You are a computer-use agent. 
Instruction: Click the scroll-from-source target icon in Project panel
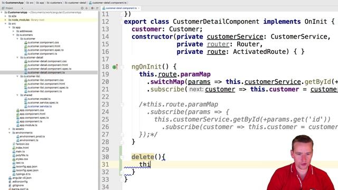click(x=82, y=8)
